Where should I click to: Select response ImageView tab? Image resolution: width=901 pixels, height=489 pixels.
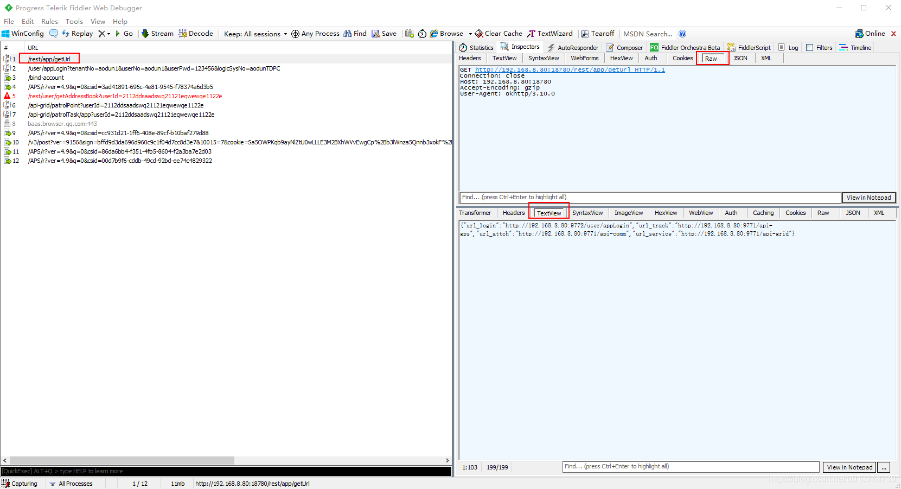(629, 213)
